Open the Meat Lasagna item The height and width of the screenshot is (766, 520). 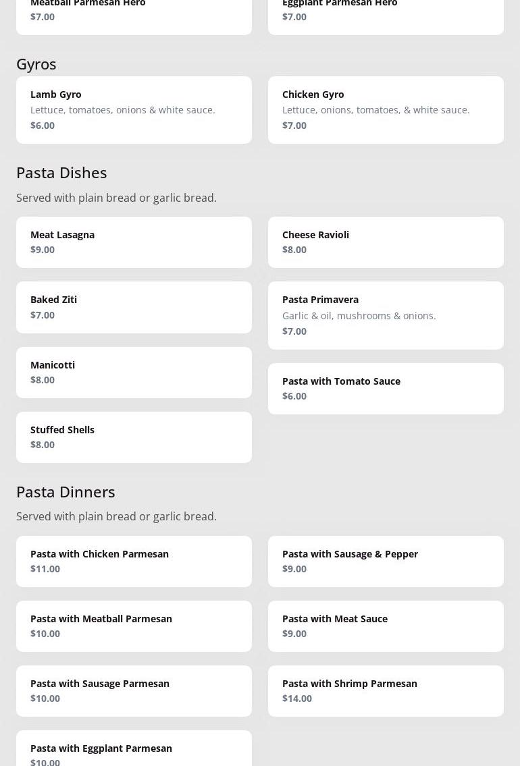coord(134,242)
